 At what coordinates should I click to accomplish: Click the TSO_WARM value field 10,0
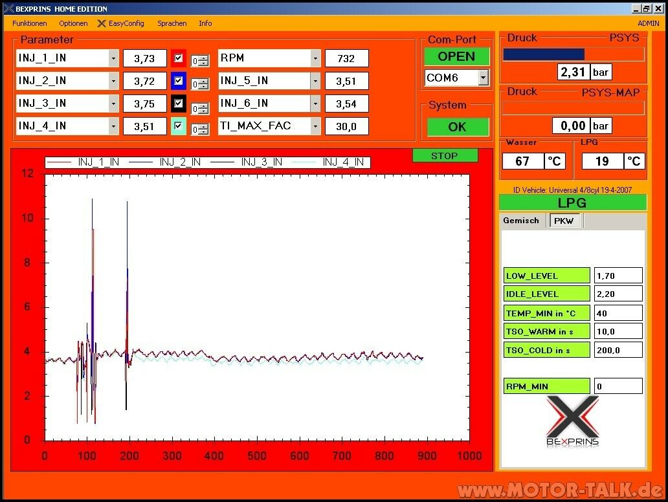tap(618, 331)
